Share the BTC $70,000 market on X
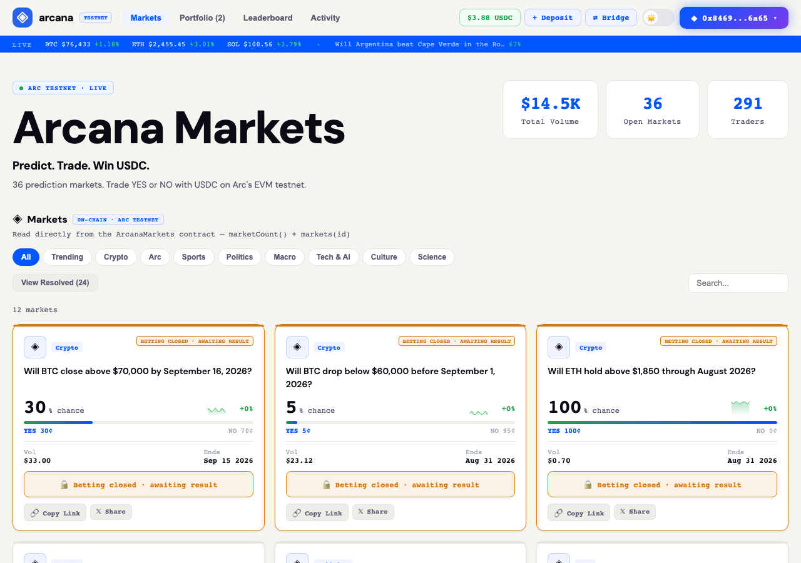This screenshot has width=801, height=563. (x=111, y=512)
